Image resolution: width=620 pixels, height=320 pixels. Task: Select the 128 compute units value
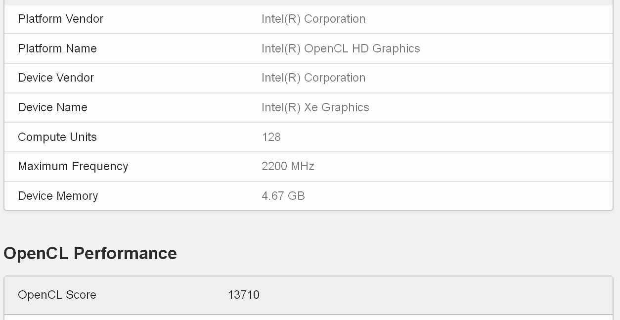271,137
